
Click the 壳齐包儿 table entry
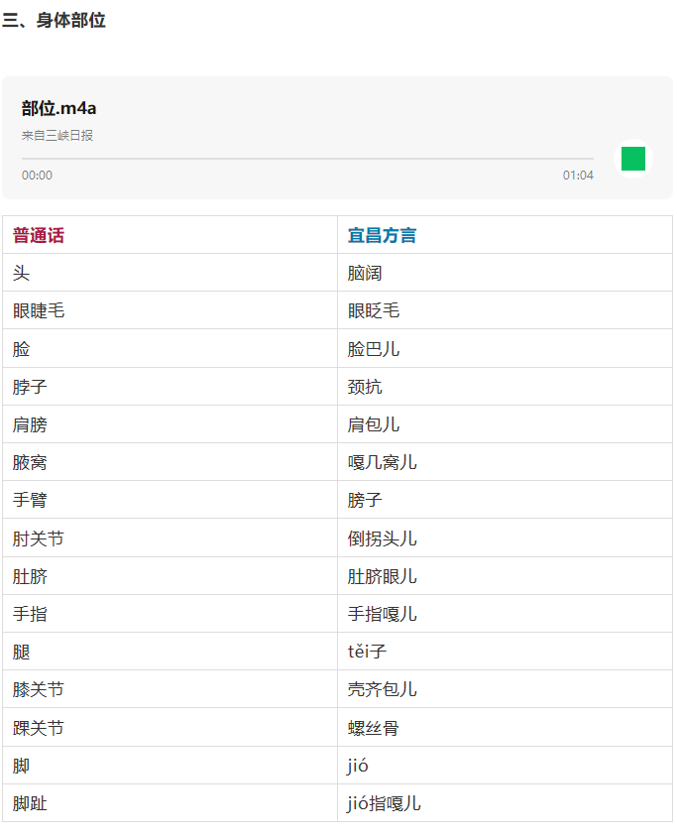tap(382, 689)
